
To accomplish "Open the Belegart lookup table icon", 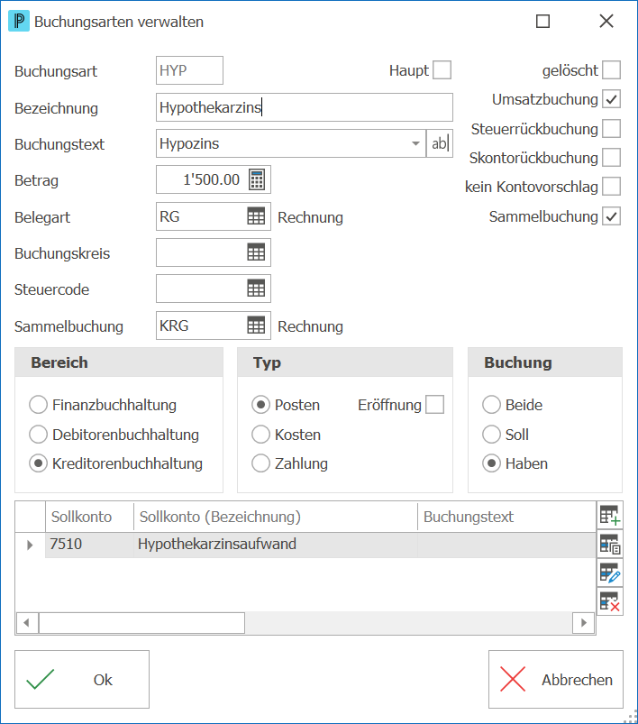I will tap(256, 216).
